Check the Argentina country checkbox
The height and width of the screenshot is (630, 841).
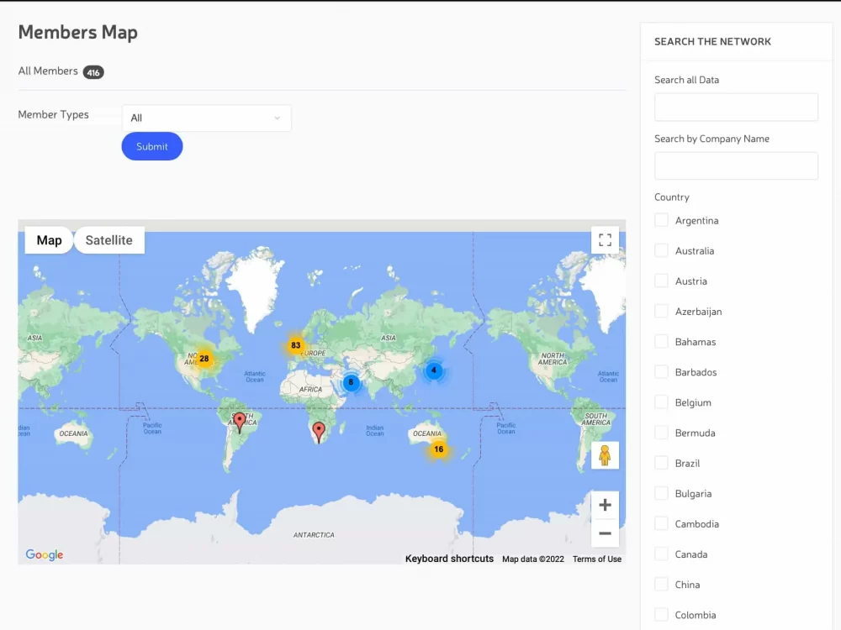pyautogui.click(x=661, y=220)
